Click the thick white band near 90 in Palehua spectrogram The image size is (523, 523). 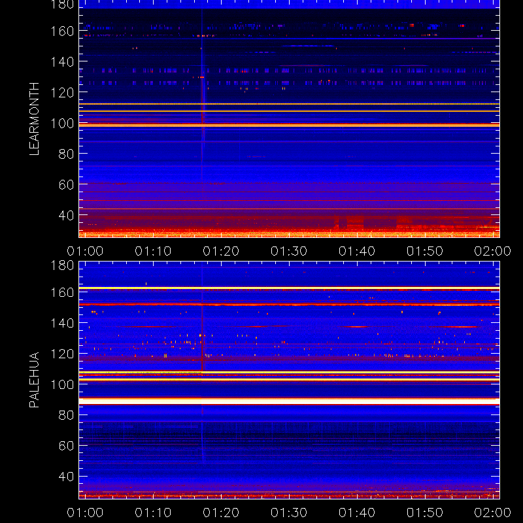pyautogui.click(x=289, y=401)
